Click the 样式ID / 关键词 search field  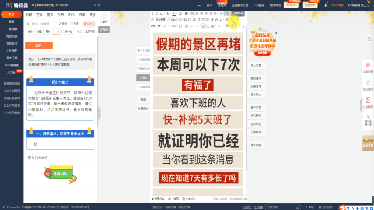42,24
